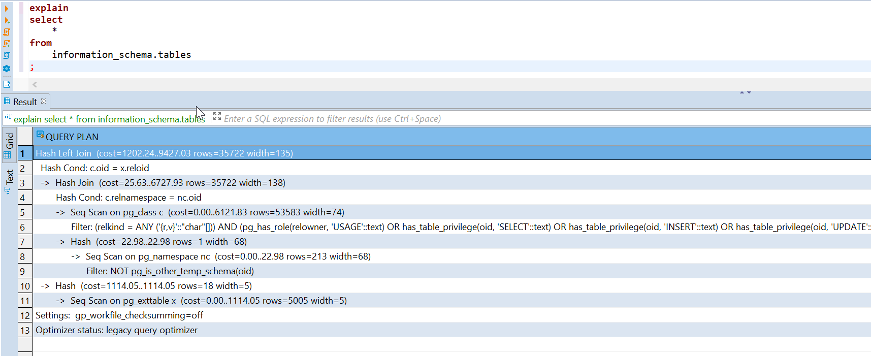Execute SQL statement in new tab
871x356 pixels.
(7, 20)
